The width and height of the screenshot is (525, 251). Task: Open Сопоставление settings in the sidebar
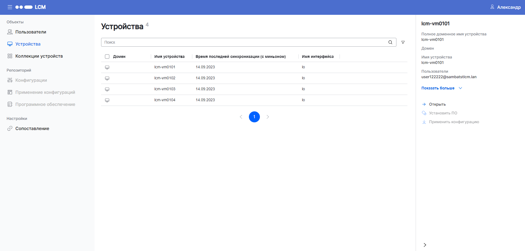point(32,128)
